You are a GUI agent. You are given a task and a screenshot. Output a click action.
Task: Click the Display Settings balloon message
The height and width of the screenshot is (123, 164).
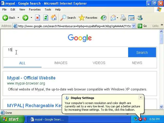click(102, 106)
